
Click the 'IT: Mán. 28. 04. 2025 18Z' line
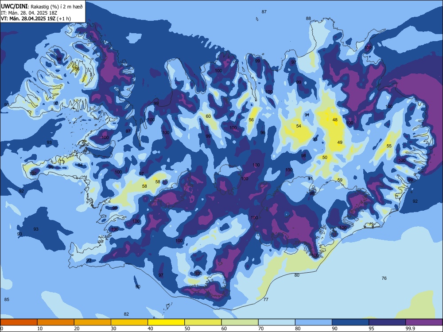click(29, 13)
